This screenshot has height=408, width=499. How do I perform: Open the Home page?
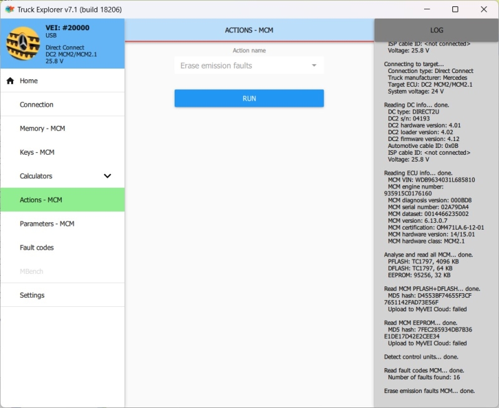63,81
